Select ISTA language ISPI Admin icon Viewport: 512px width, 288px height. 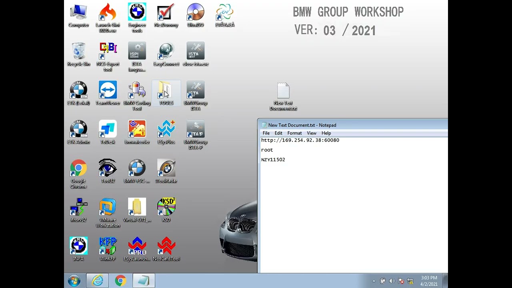click(137, 57)
